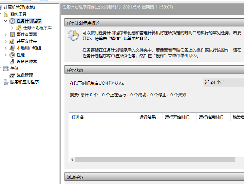Open the 近 24 小时 time period dropdown

223,82
